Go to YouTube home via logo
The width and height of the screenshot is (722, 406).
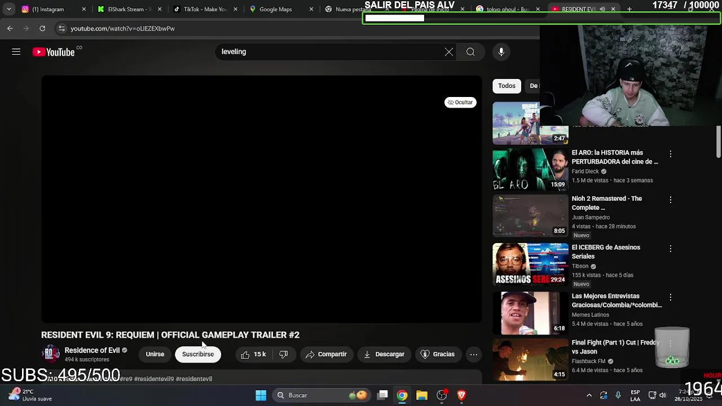(x=54, y=52)
